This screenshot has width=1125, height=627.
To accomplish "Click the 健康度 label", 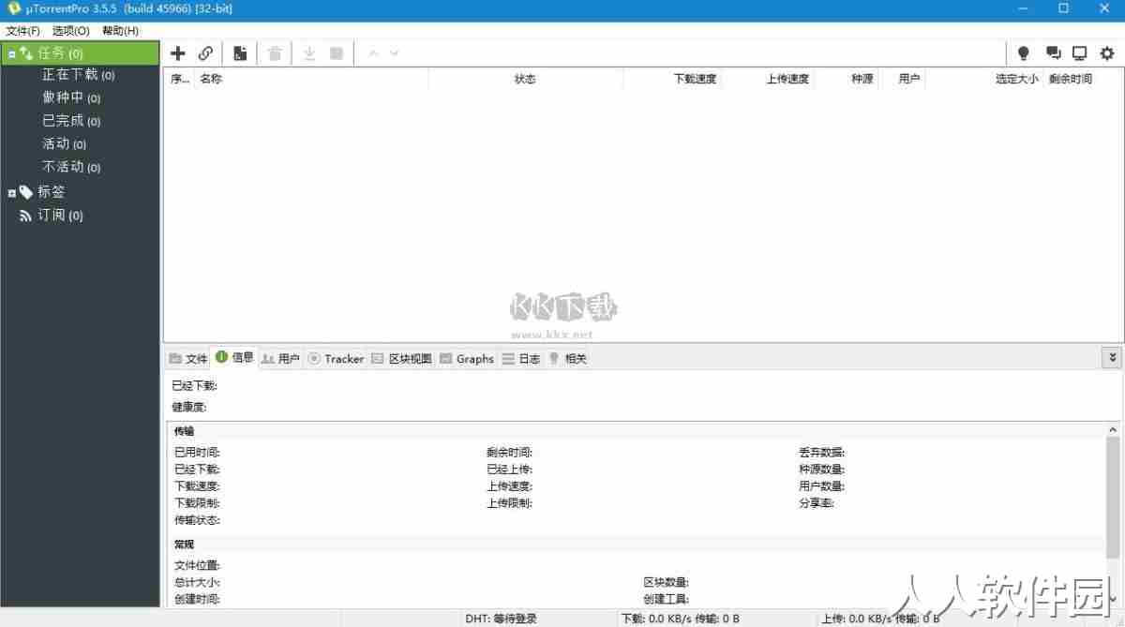I will 189,407.
